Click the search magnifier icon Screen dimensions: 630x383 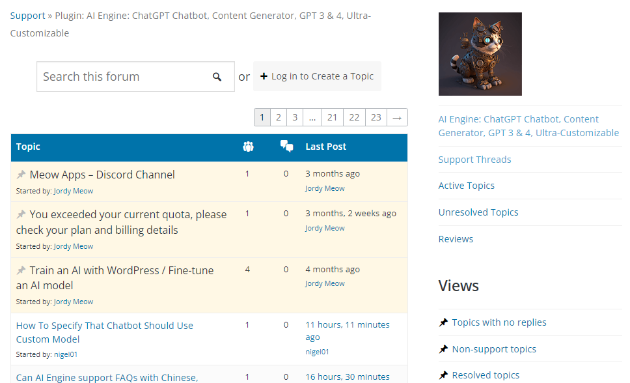click(x=217, y=77)
